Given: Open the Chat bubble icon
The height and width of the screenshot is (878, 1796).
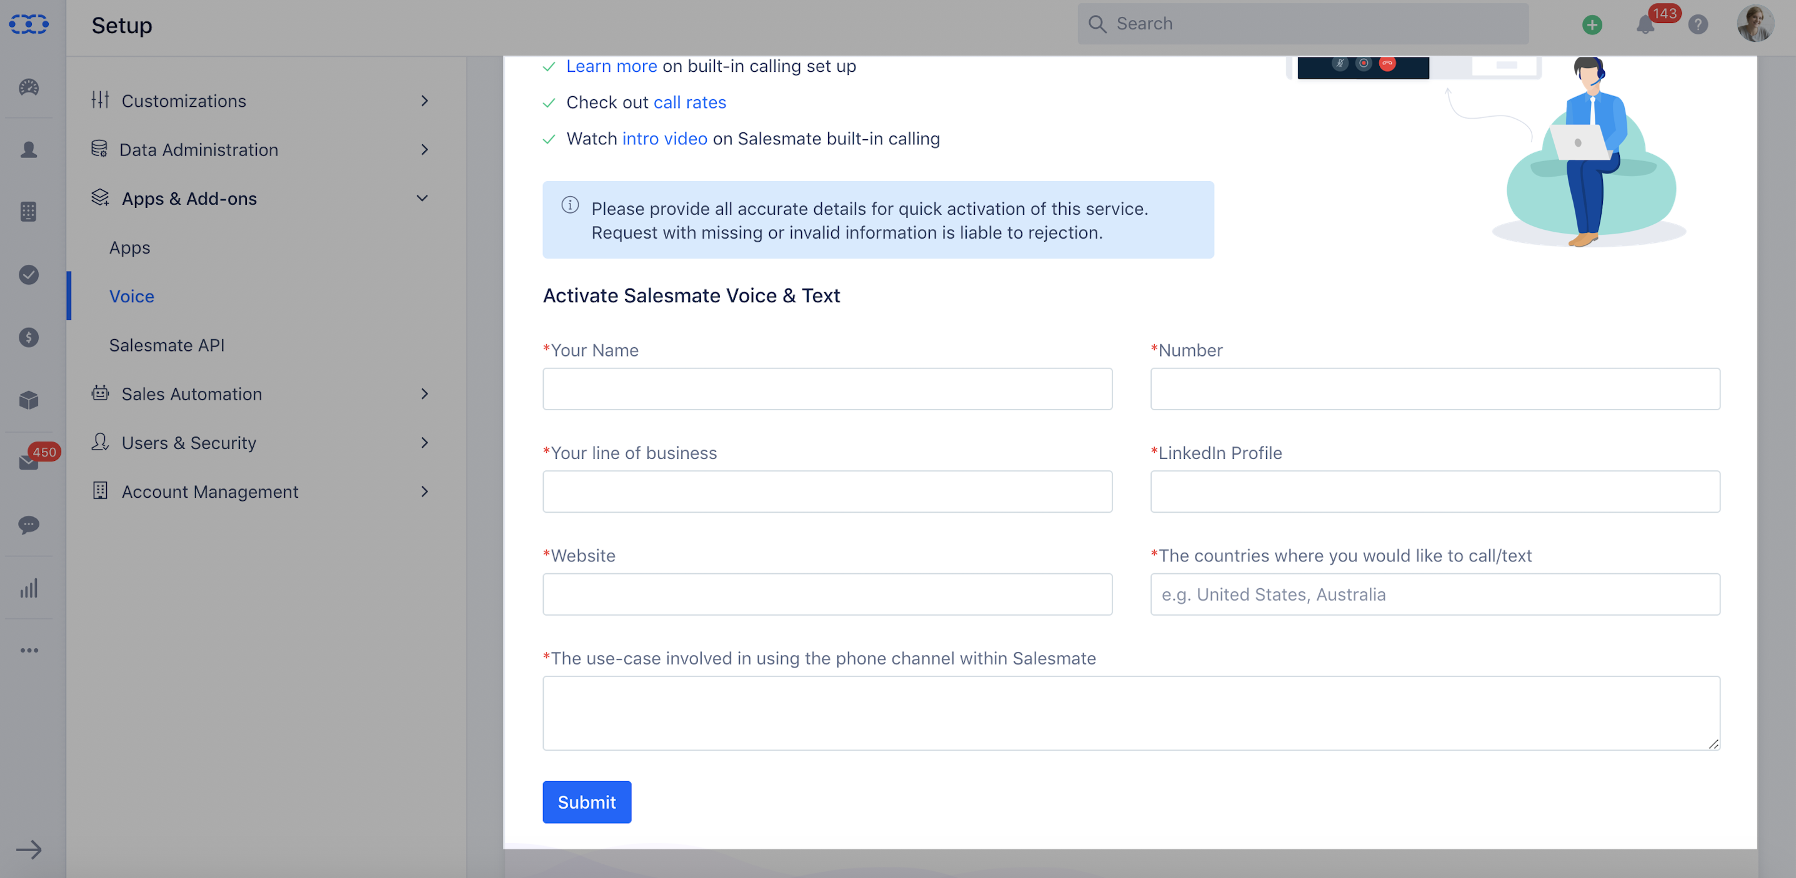Looking at the screenshot, I should point(29,525).
